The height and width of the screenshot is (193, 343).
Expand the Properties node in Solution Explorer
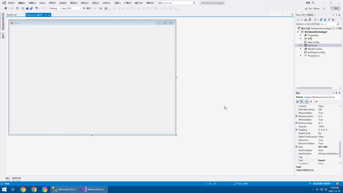[301, 35]
